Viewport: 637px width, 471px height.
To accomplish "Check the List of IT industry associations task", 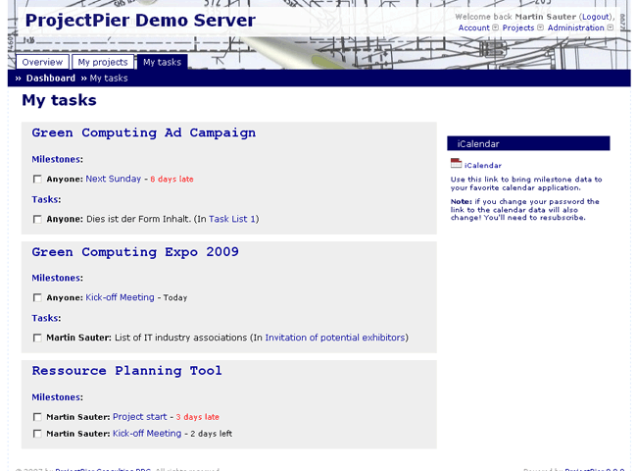I will click(x=37, y=339).
